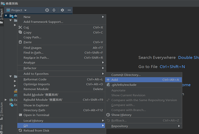Choose Find in Path menu entry
199x134 pixels.
[62, 53]
